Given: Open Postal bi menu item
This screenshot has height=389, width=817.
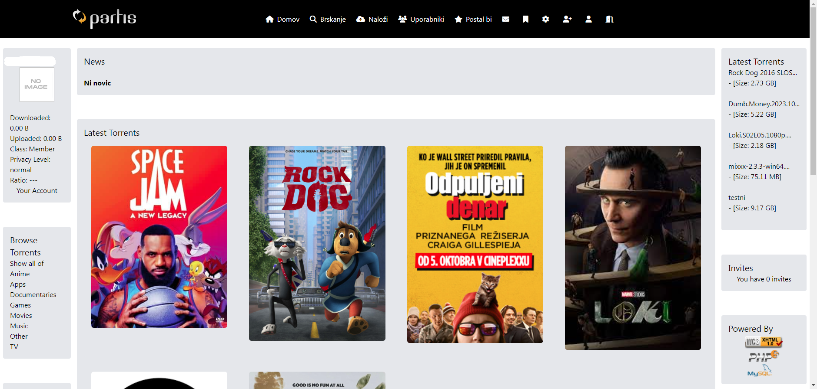Looking at the screenshot, I should pos(473,19).
